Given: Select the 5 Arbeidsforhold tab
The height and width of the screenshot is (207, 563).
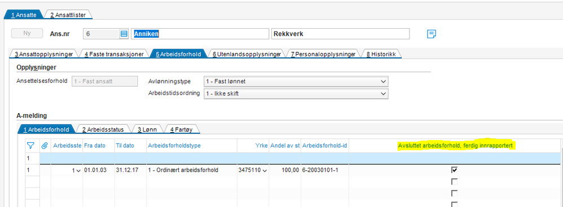Looking at the screenshot, I should pos(178,54).
